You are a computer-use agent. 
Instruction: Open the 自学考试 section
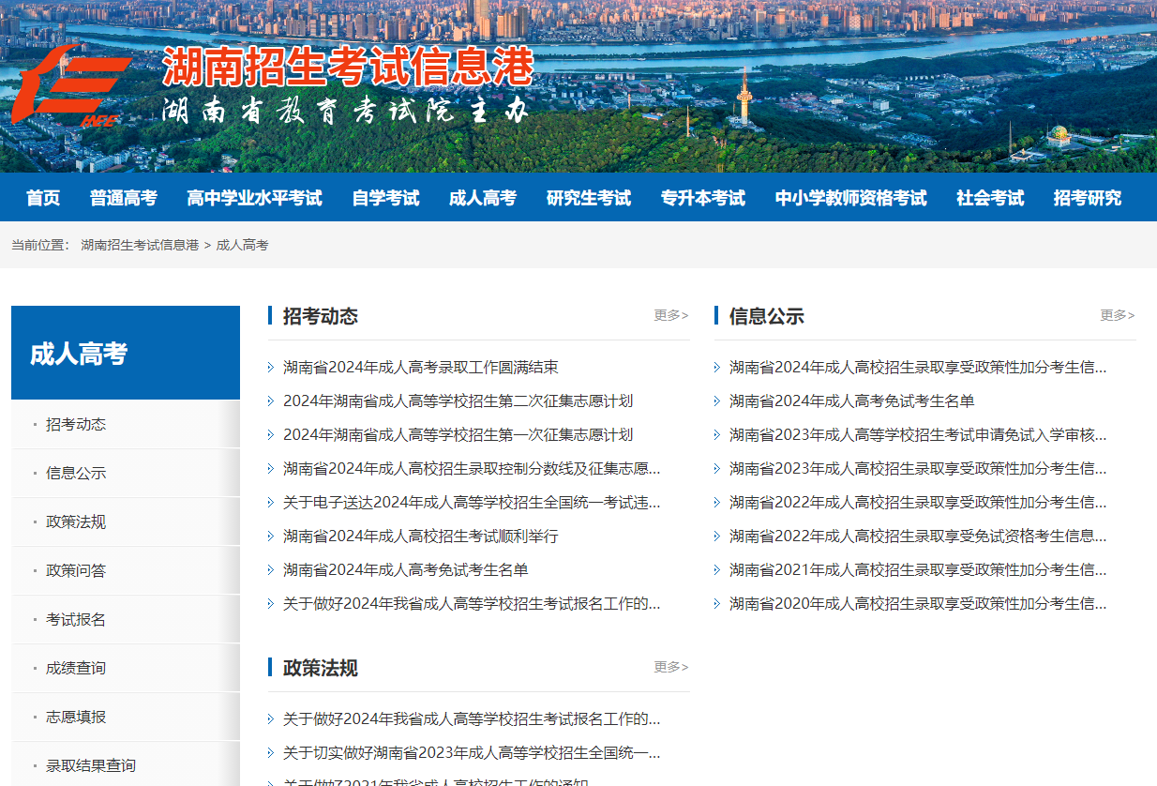click(x=384, y=198)
